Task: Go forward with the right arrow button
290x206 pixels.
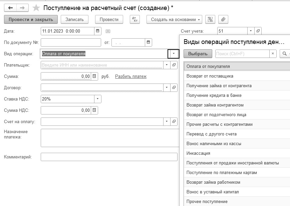Action: pos(22,8)
